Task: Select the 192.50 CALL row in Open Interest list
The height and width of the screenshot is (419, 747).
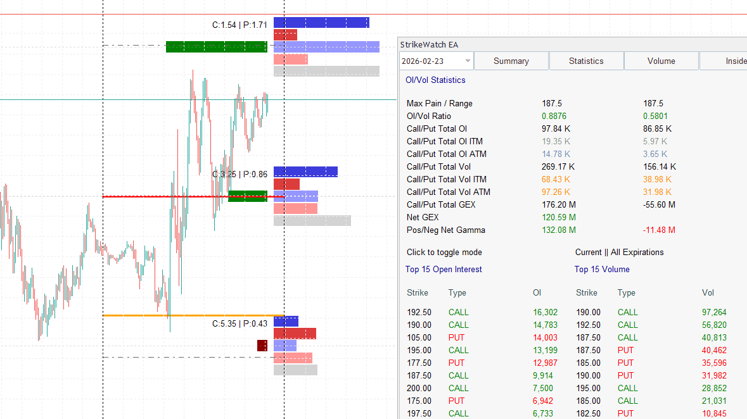Action: pos(444,312)
